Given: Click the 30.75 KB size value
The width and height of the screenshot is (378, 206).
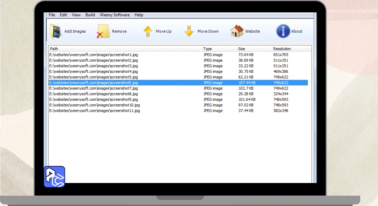Looking at the screenshot, I should pos(246,72).
